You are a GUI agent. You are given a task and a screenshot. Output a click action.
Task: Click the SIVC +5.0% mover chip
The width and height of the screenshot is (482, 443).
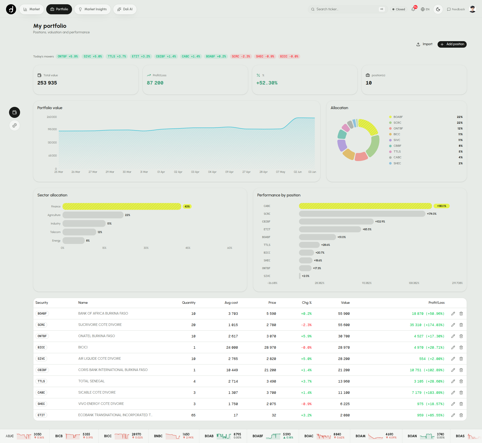click(93, 56)
